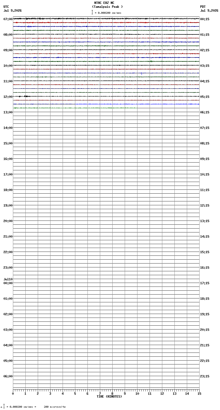Image resolution: width=220 pixels, height=410 pixels.
Task: Click the 0 minute axis tick label
Action: (13, 394)
